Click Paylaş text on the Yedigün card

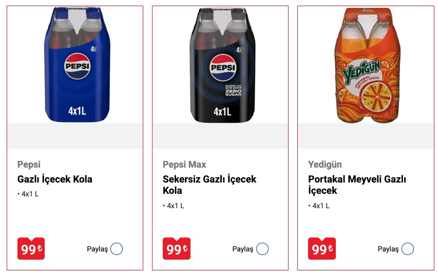pos(388,249)
